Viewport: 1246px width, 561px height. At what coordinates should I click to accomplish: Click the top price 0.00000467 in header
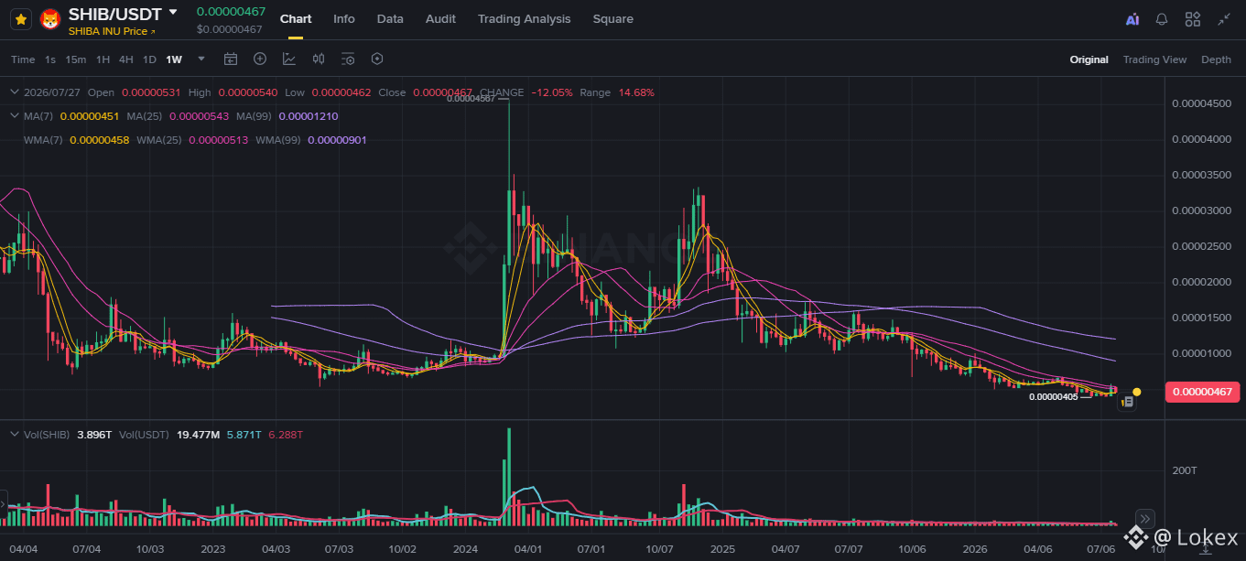coord(231,12)
